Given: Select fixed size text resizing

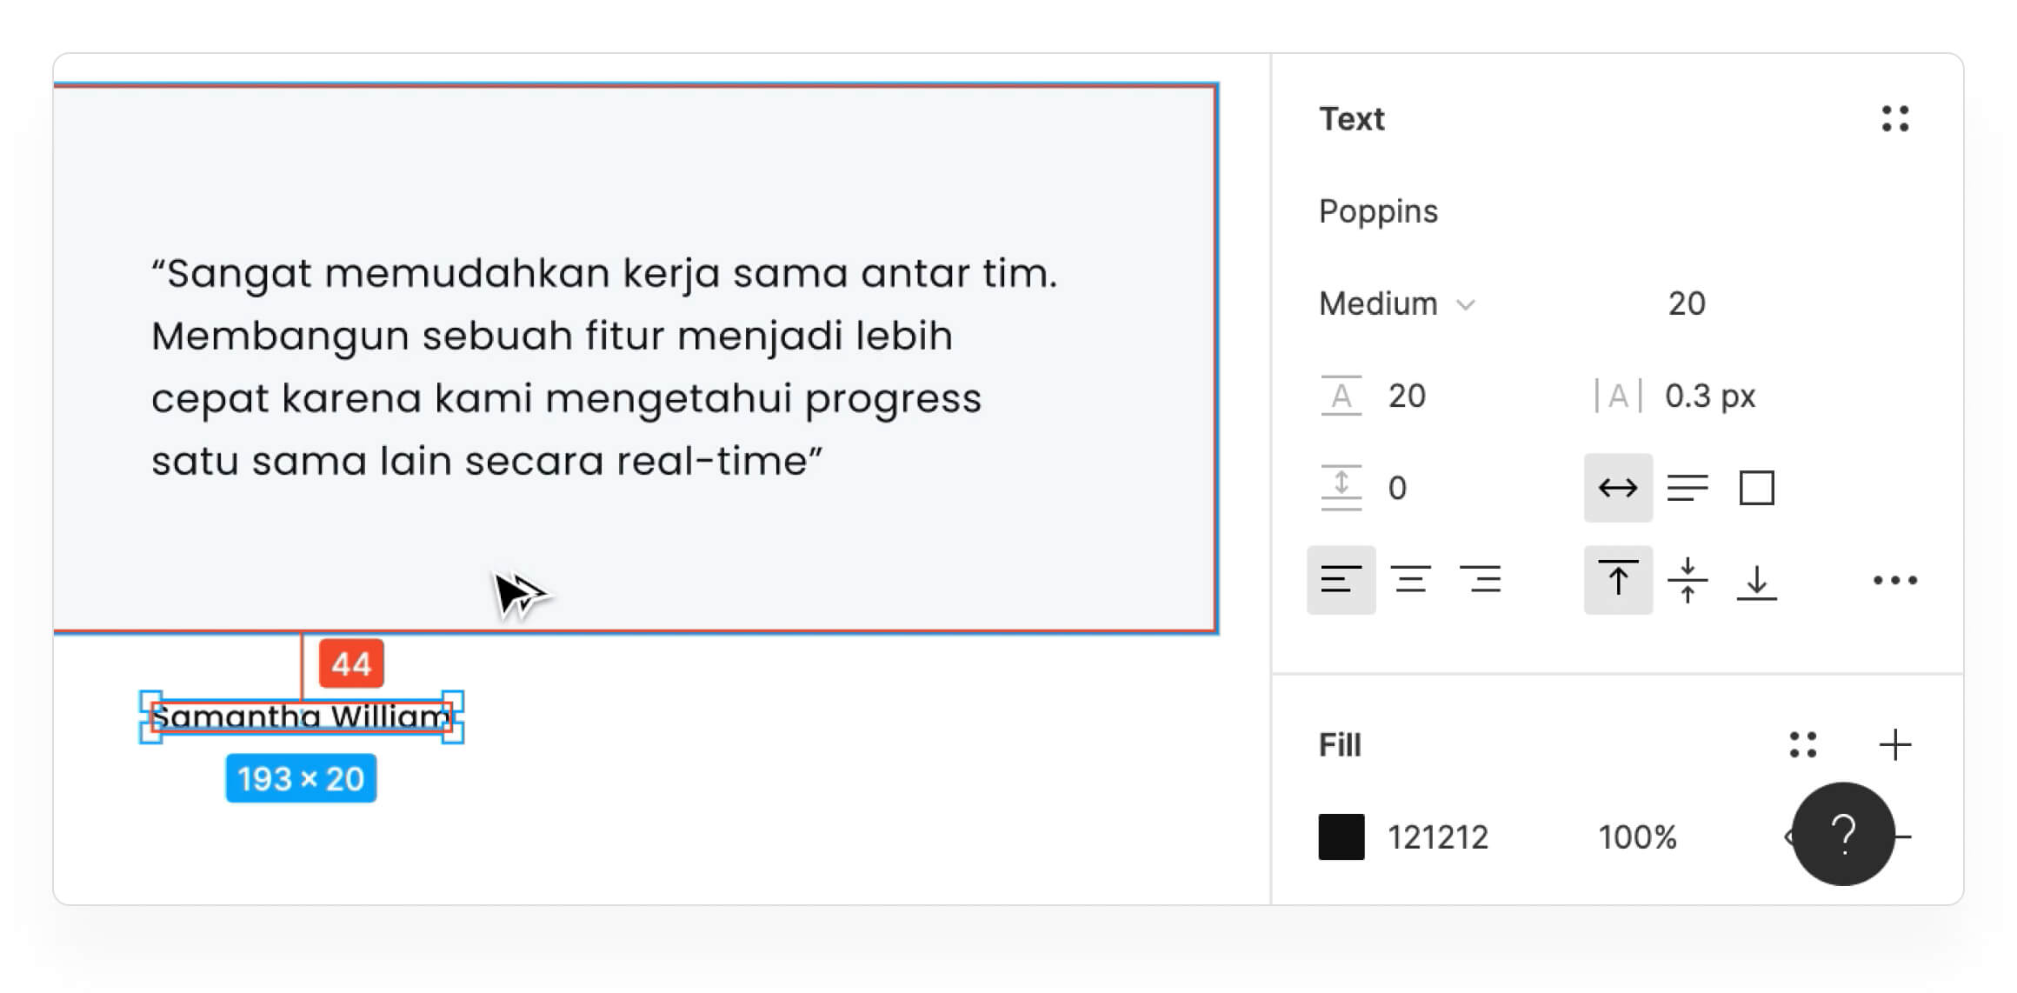Looking at the screenshot, I should coord(1756,488).
